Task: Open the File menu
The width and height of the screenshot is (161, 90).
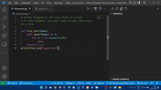Action: (x=10, y=3)
